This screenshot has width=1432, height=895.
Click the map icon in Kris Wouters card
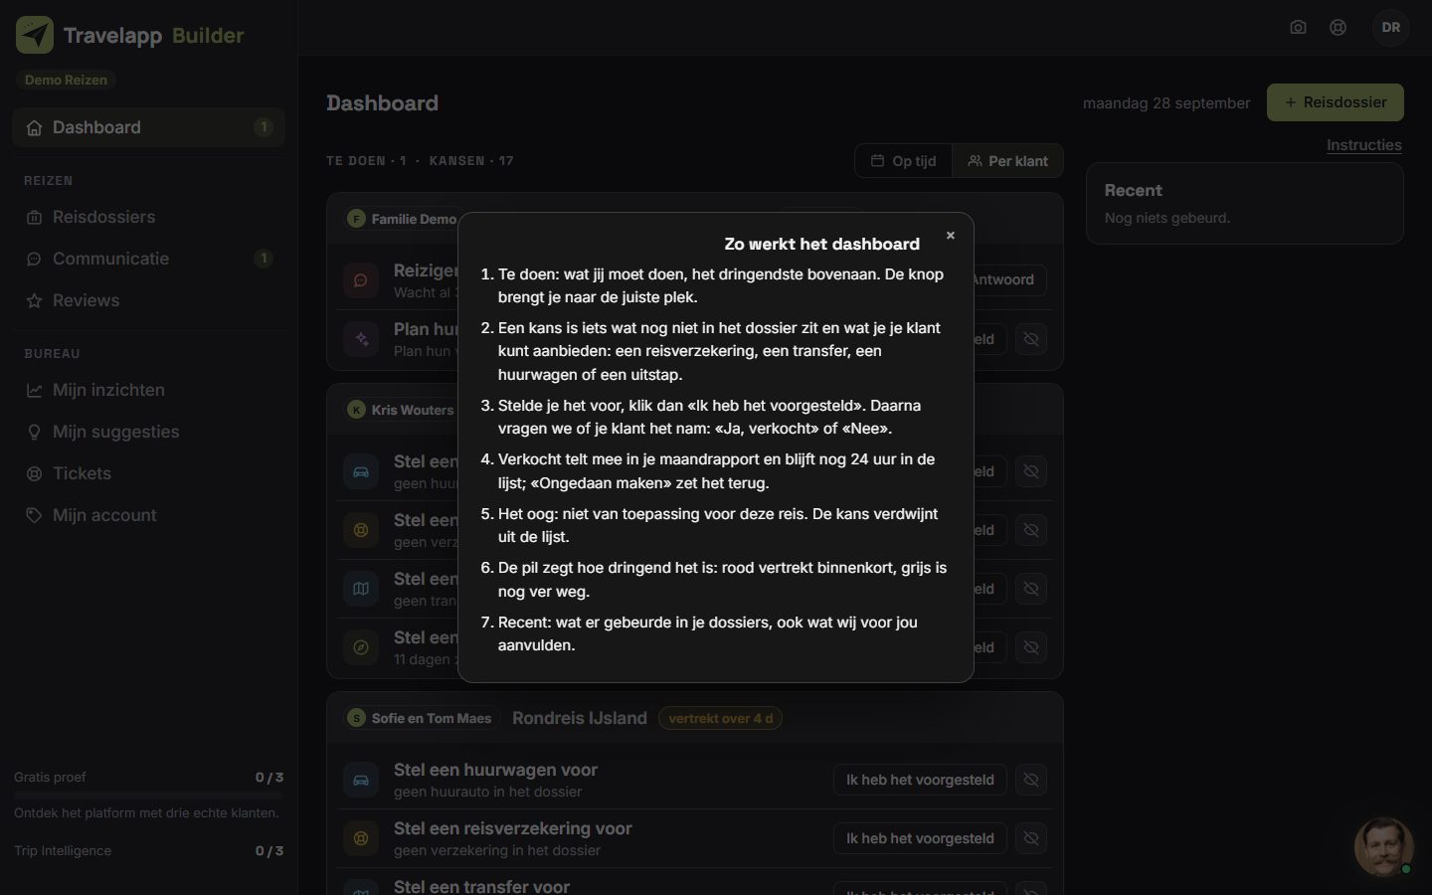[x=361, y=589]
